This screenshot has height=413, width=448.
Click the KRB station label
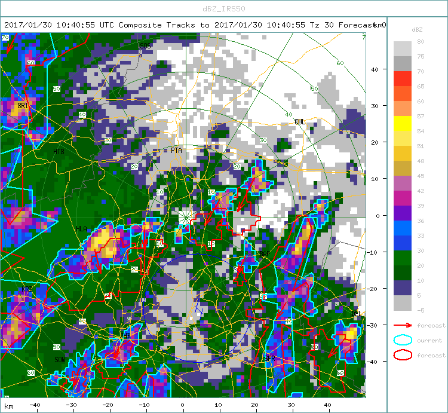pyautogui.click(x=27, y=289)
